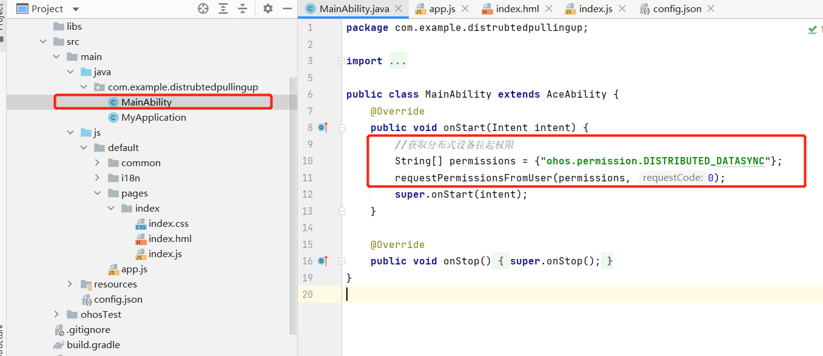This screenshot has width=823, height=356.
Task: Close the app.js tab
Action: coord(466,9)
